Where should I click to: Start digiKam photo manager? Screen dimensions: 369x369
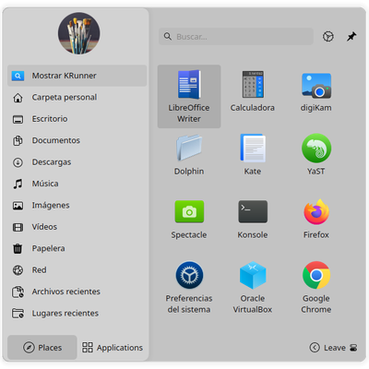[x=316, y=91]
